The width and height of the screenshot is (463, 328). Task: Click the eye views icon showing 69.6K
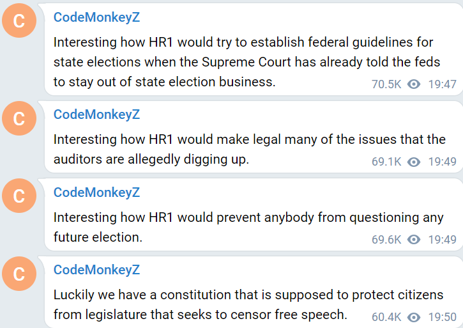(x=414, y=240)
